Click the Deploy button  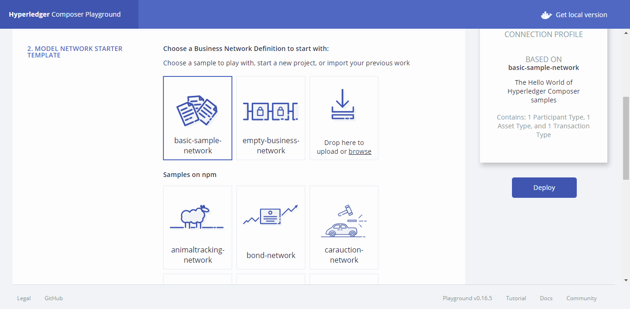(x=544, y=188)
